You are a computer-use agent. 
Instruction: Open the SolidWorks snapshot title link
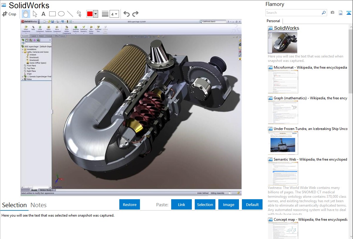[286, 28]
